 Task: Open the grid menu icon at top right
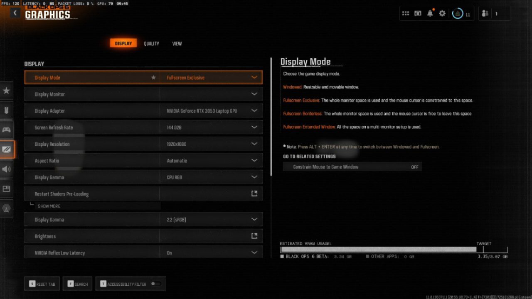coord(406,14)
